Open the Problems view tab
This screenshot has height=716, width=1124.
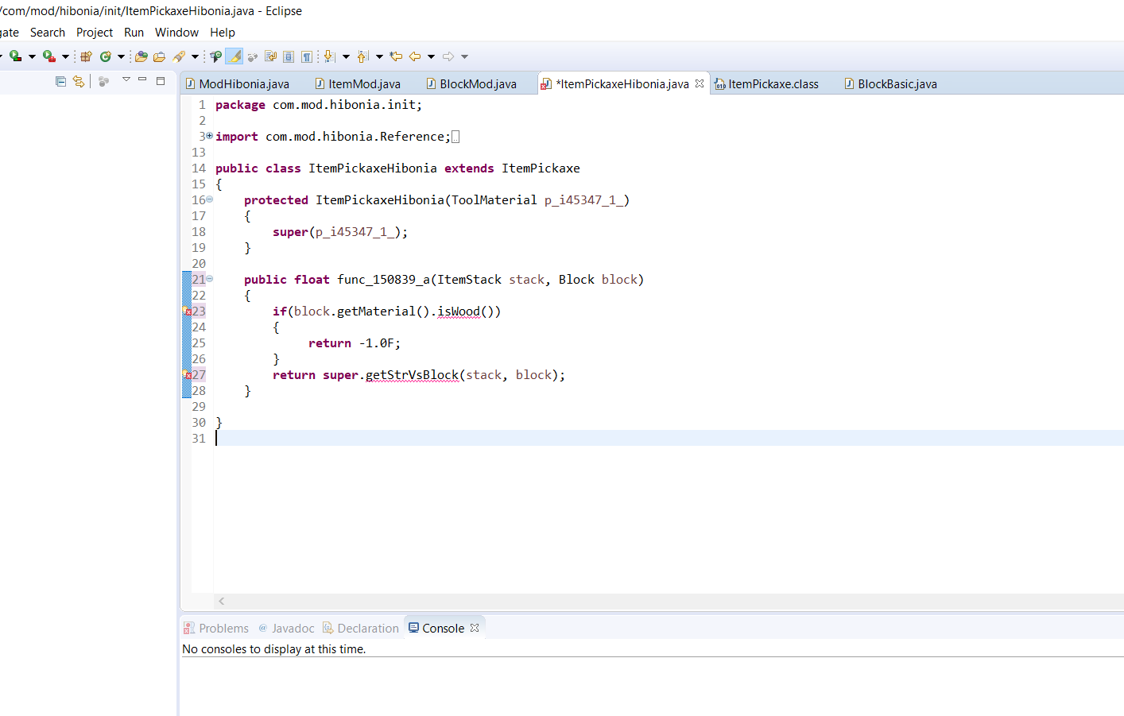tap(216, 629)
